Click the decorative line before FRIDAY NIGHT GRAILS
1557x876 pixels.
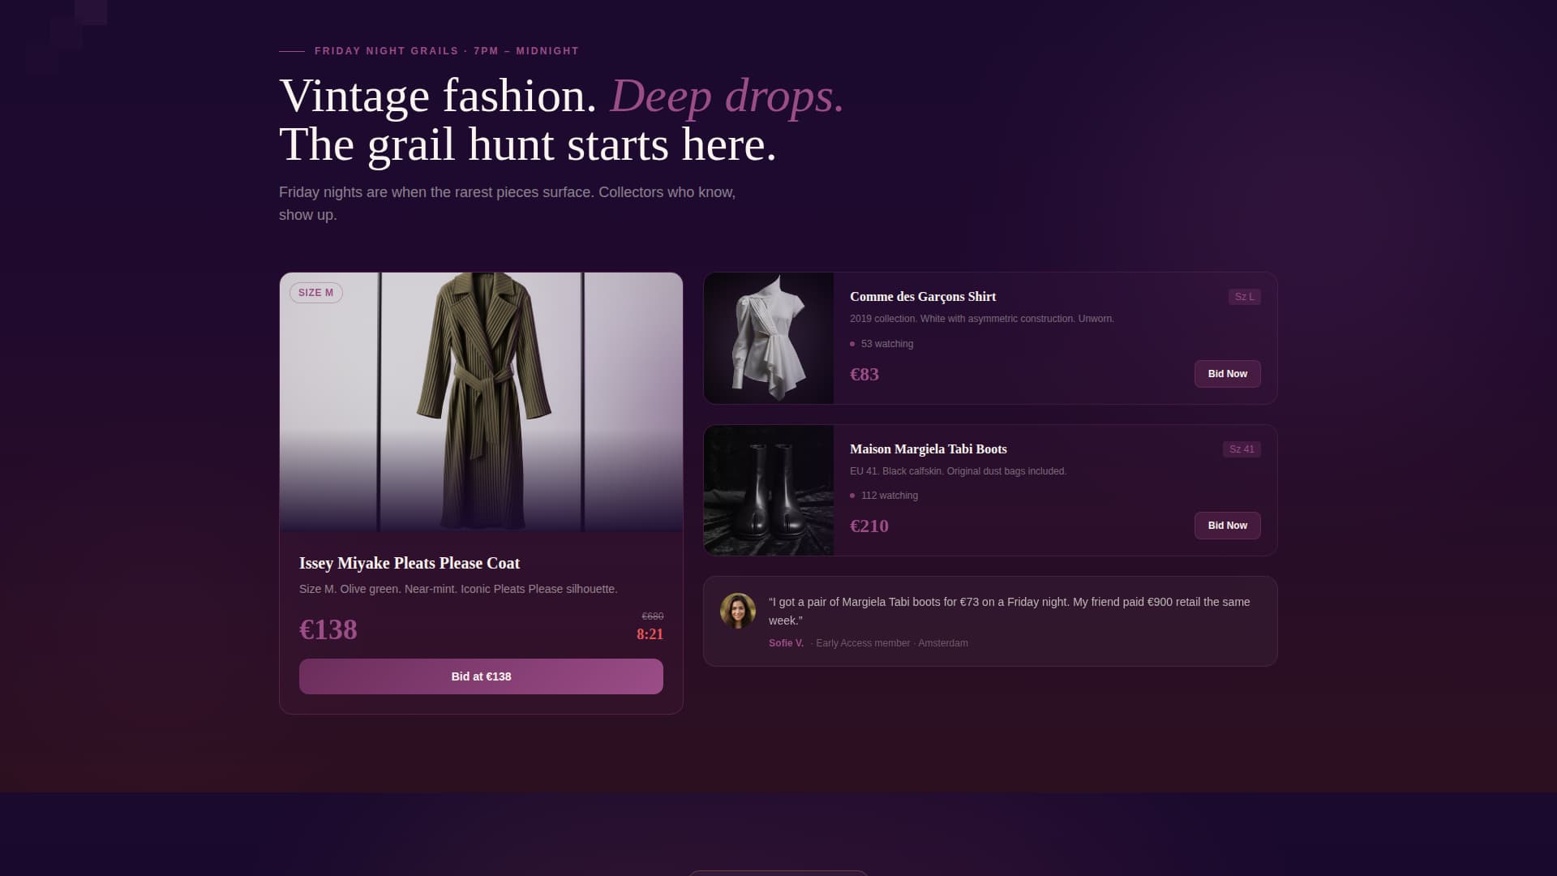pos(291,50)
